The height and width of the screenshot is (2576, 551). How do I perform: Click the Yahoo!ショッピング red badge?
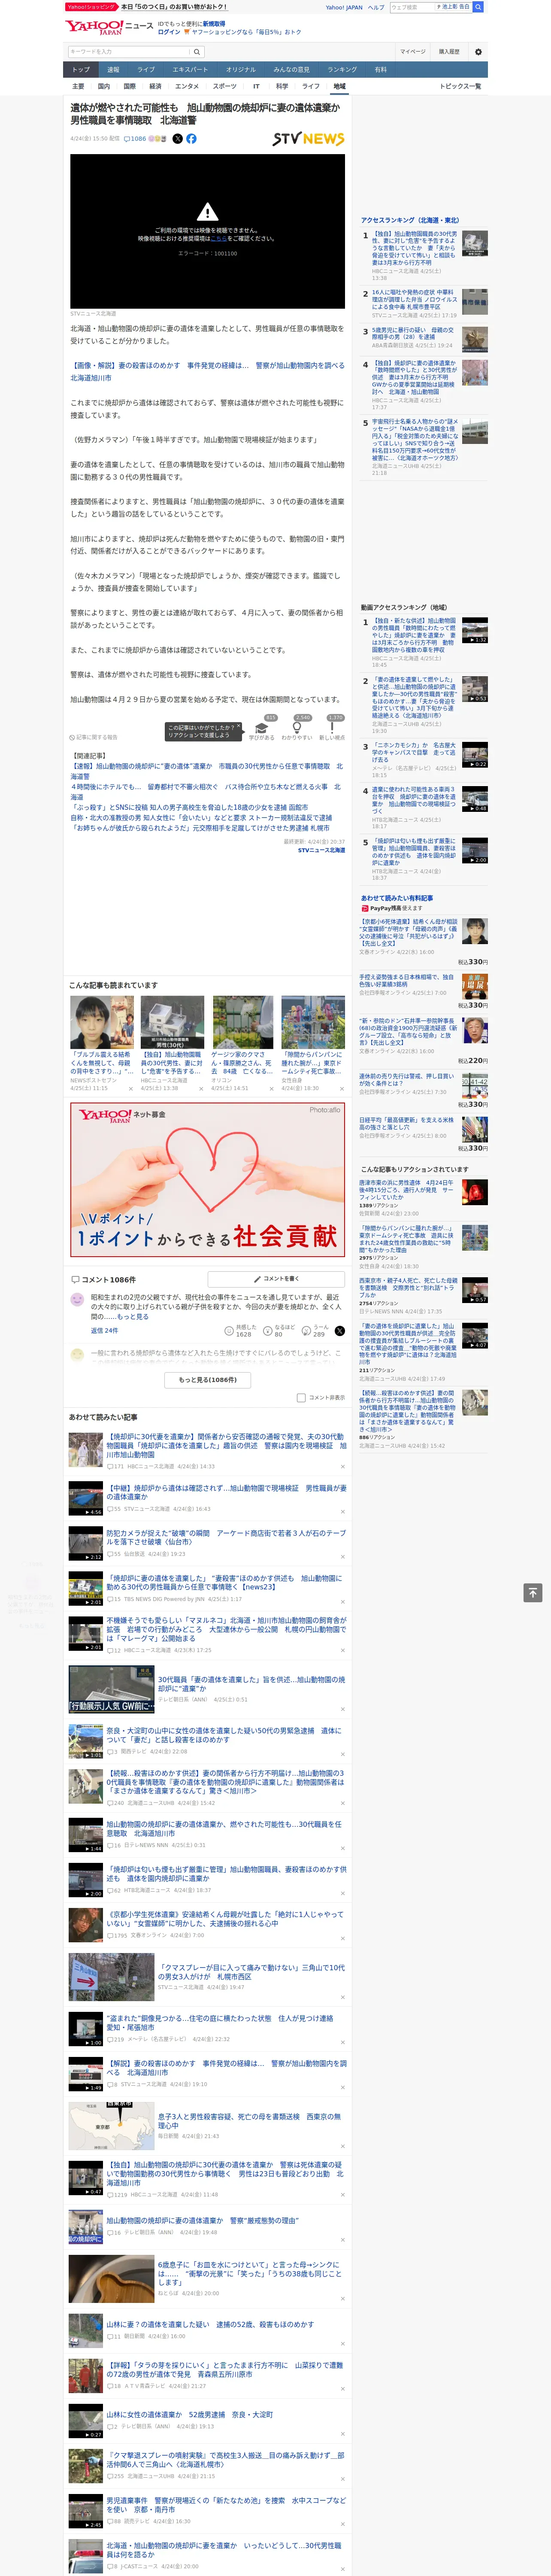point(91,7)
